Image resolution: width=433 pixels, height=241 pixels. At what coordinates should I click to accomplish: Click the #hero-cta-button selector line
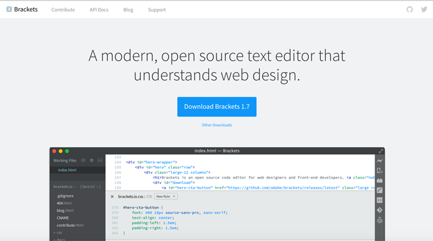143,207
